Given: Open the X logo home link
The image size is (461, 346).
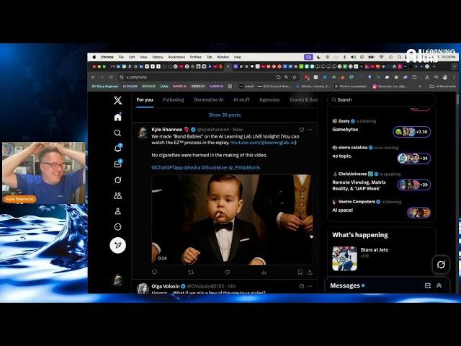Looking at the screenshot, I should [117, 100].
